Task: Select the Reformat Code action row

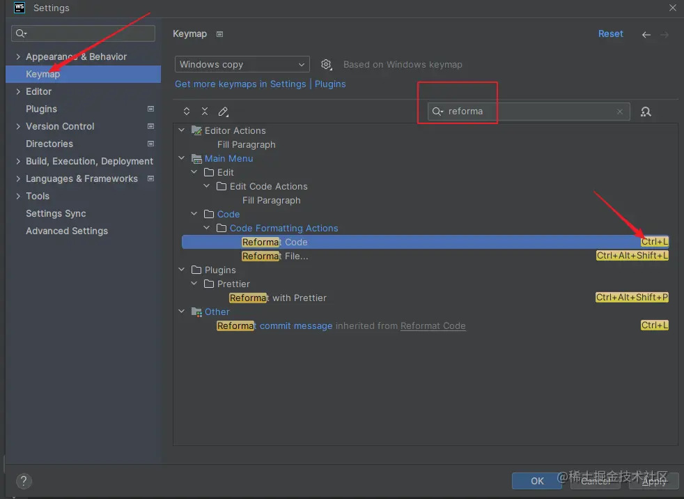Action: click(426, 243)
